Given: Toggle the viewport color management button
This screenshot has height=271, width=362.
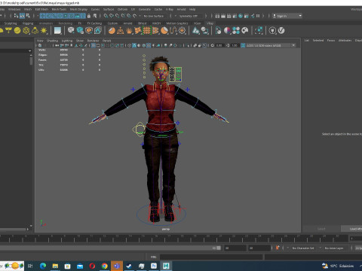Looking at the screenshot, I should coord(243,45).
